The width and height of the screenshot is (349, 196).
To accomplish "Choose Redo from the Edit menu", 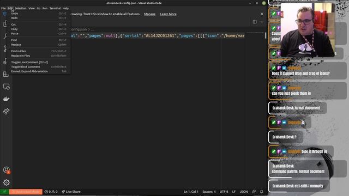I will (x=39, y=18).
